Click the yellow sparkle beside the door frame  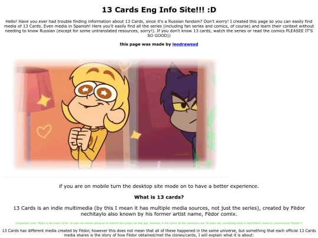click(135, 135)
